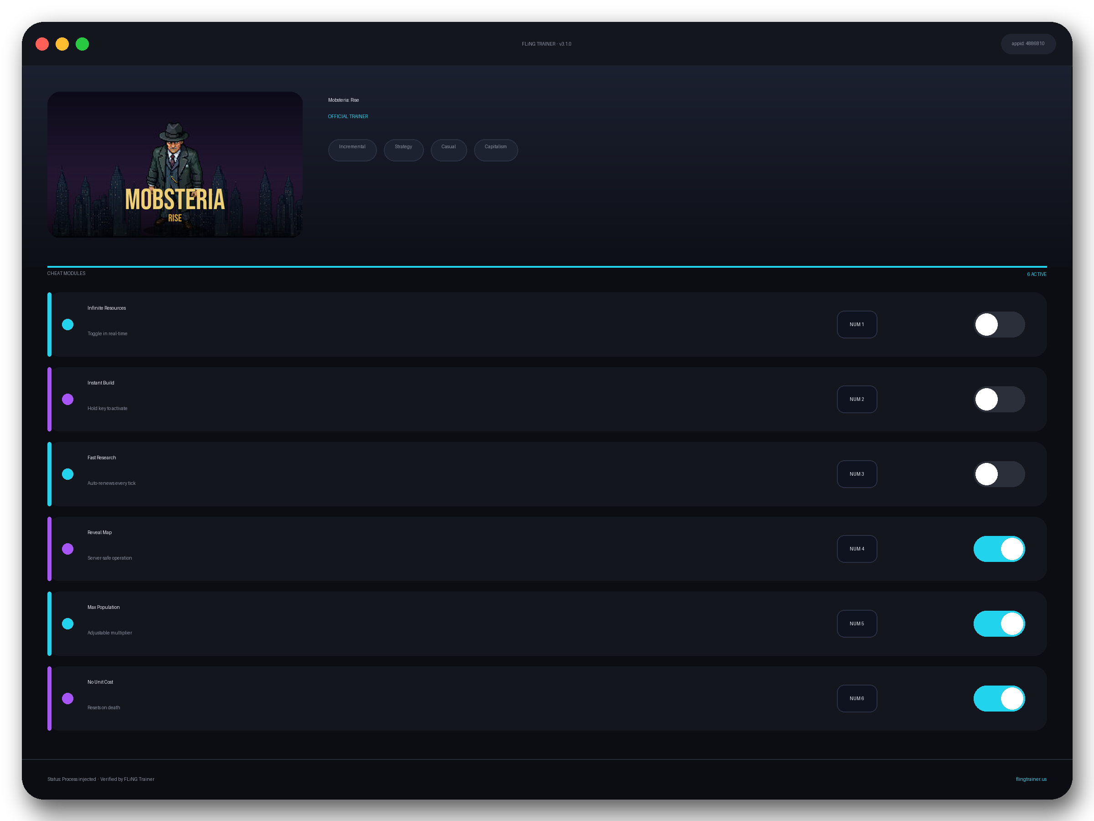Click the NUM 4 hotkey button
The width and height of the screenshot is (1094, 821).
click(x=857, y=549)
